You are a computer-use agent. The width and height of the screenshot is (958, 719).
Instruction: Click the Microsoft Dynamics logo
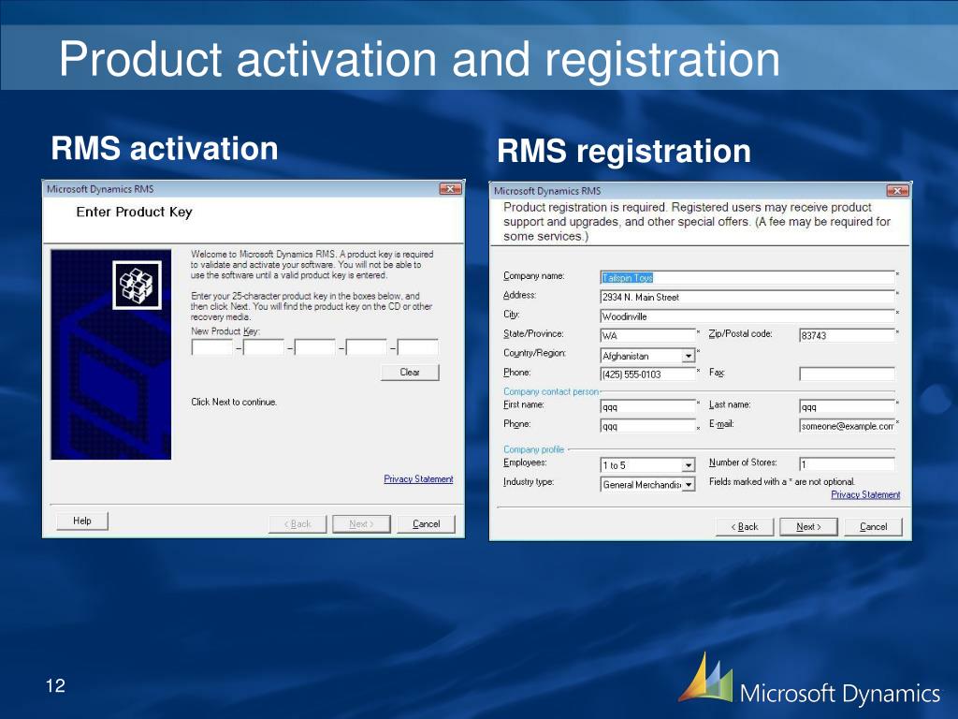click(809, 681)
